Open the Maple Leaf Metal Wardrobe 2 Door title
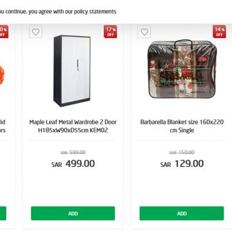Screen dimensions: 232x232 tap(73, 126)
